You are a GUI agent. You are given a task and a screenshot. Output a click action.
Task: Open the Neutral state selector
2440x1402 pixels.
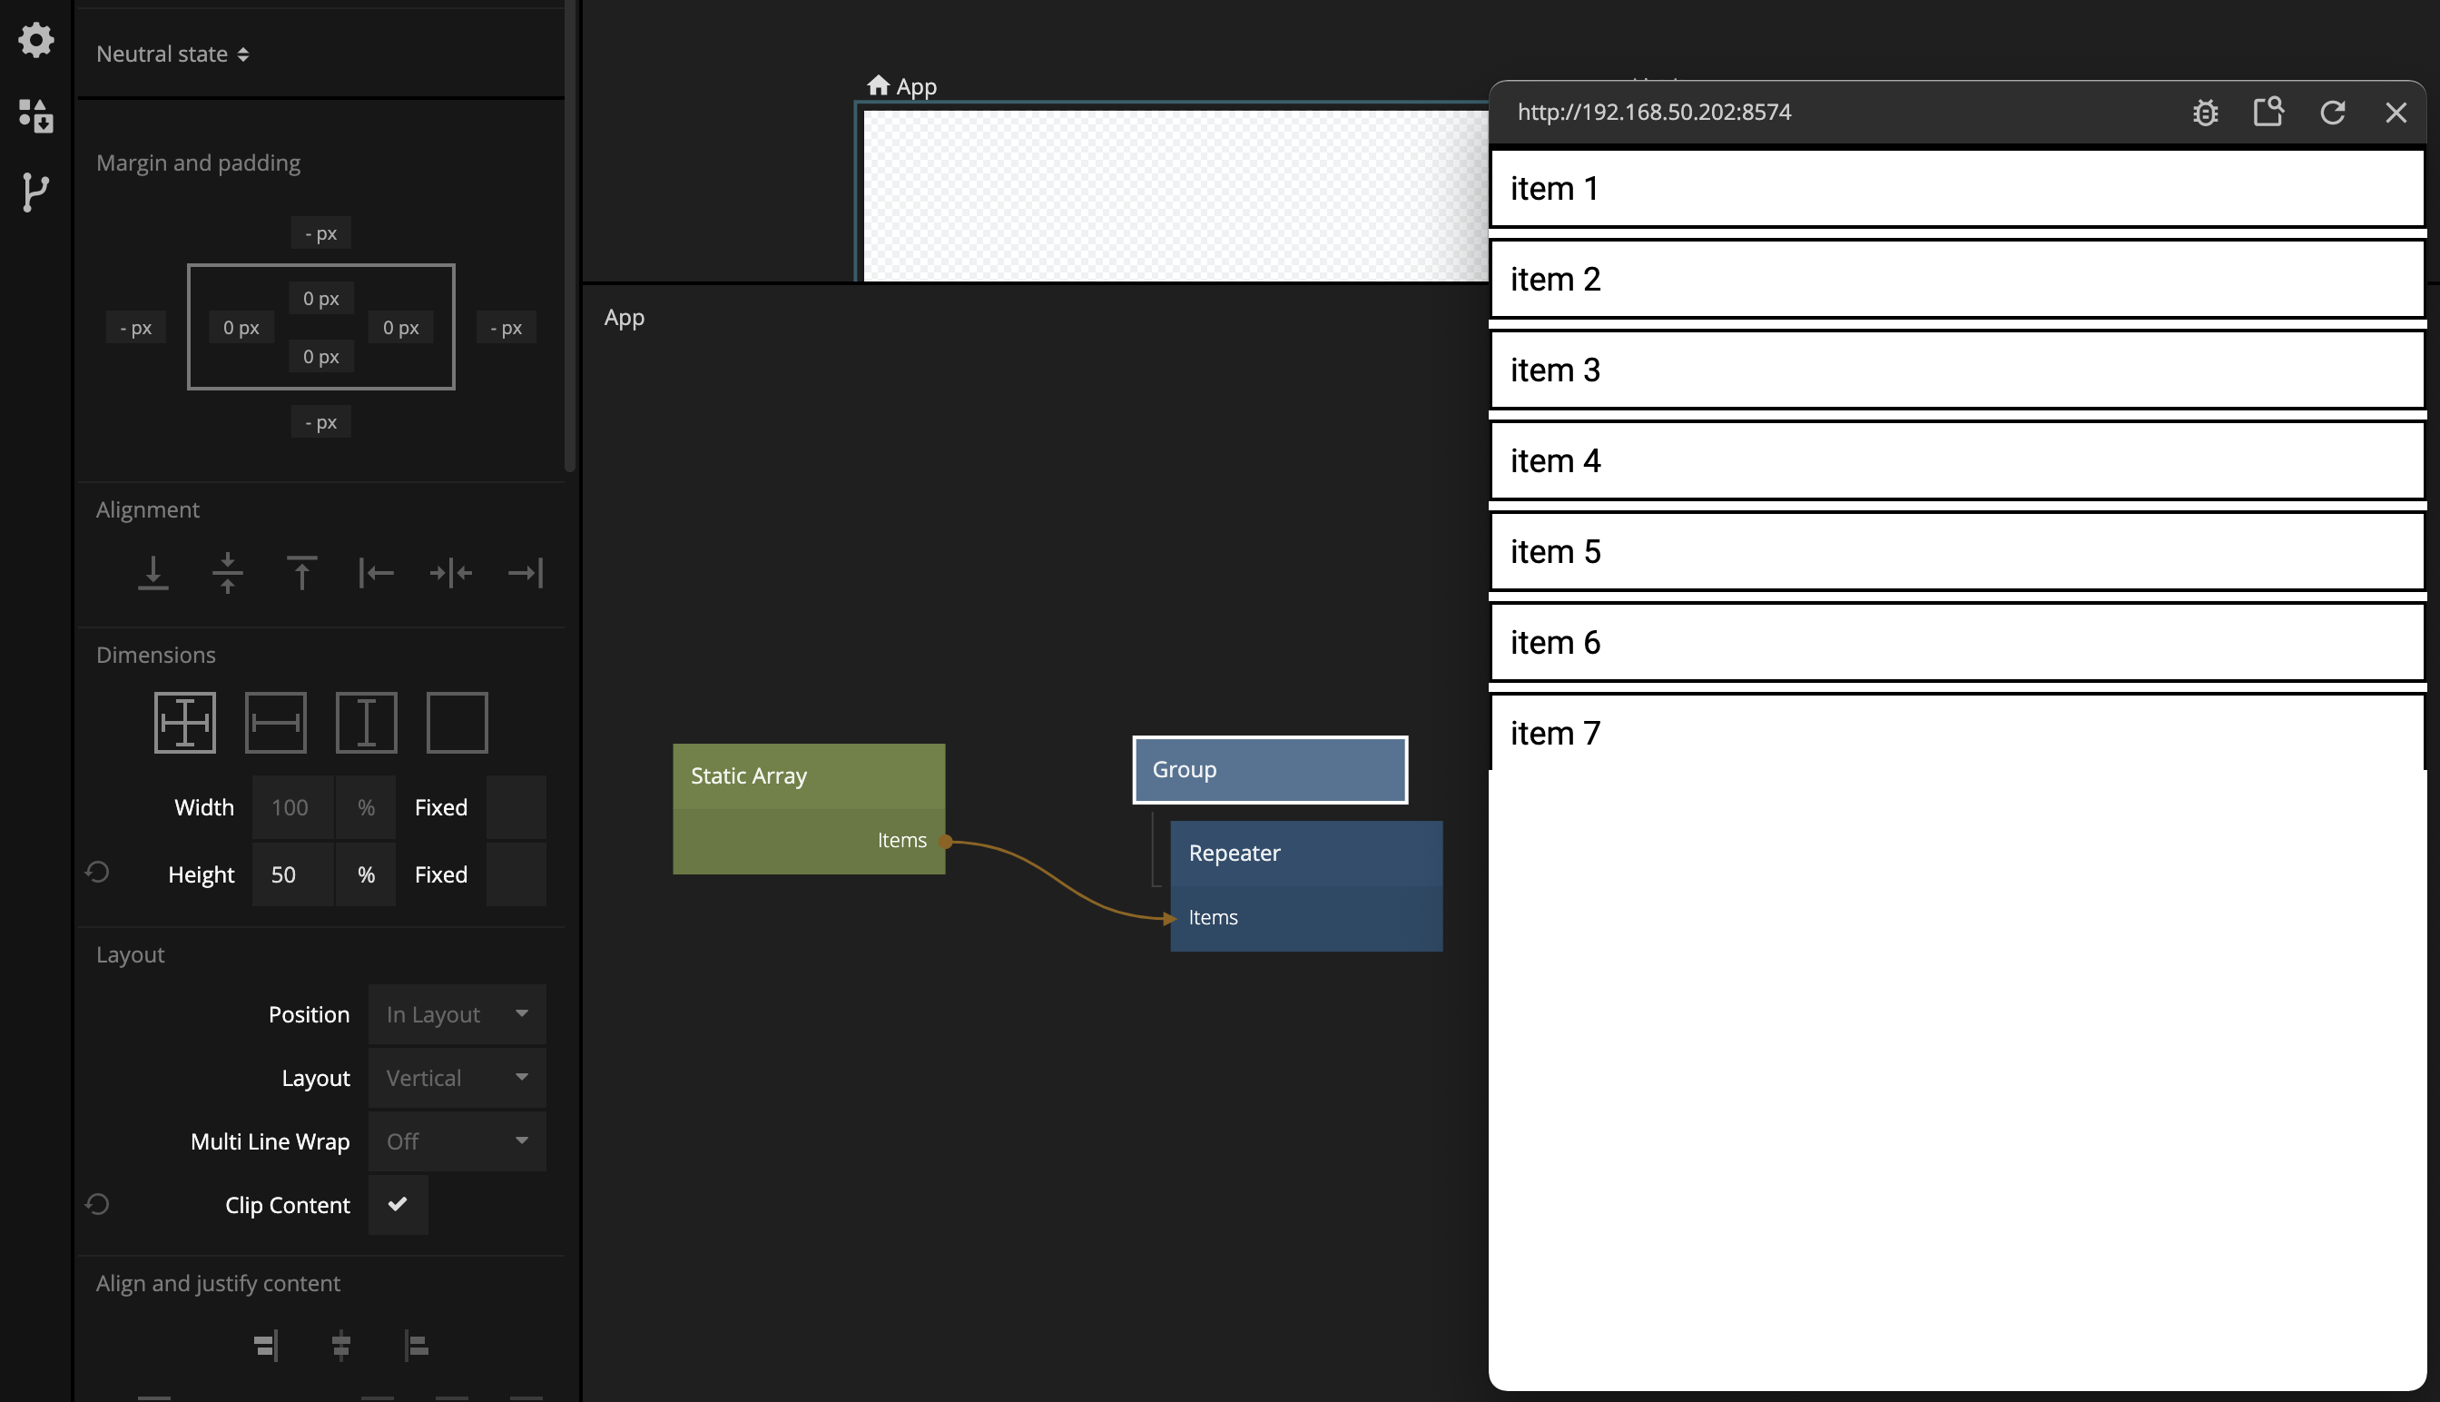173,54
